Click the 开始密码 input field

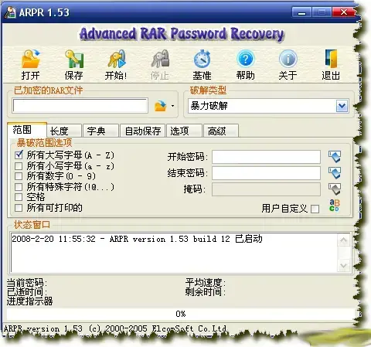266,157
